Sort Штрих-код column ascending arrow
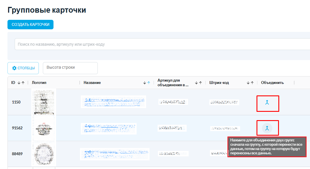 click(x=252, y=83)
